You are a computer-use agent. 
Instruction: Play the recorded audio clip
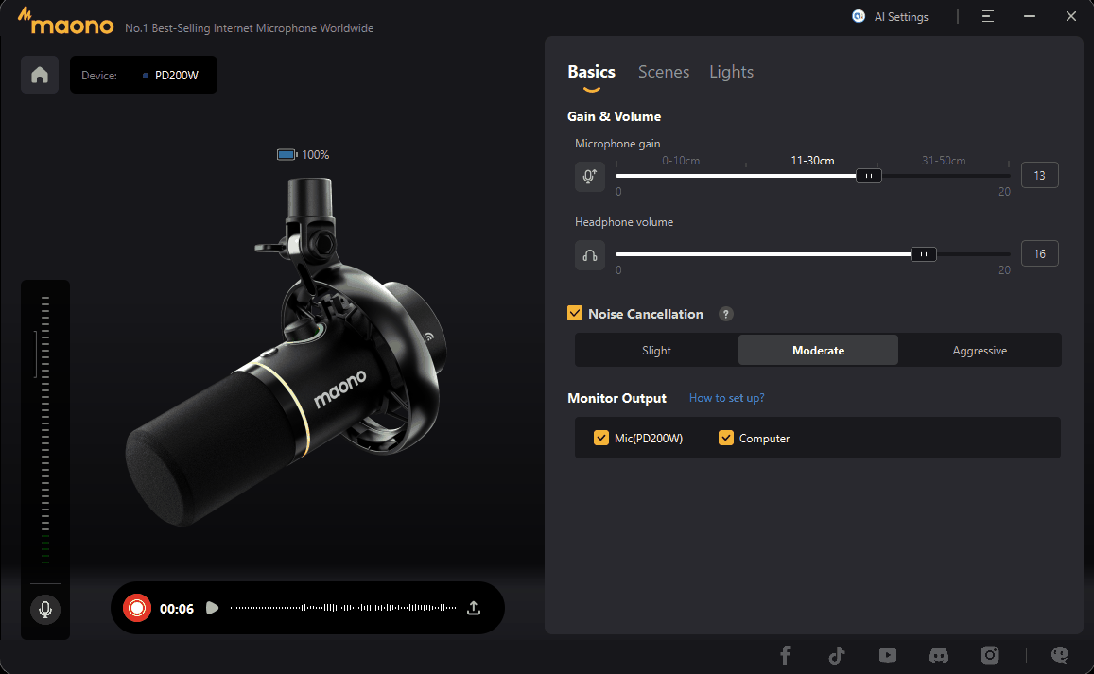[212, 609]
